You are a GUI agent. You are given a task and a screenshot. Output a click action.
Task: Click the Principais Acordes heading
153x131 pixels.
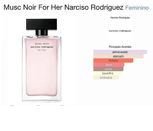tap(120, 47)
